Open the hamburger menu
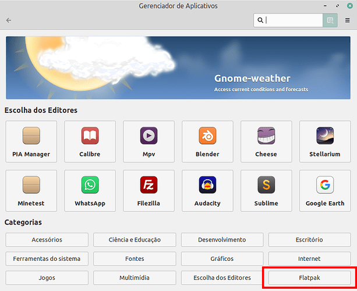The width and height of the screenshot is (357, 291). (x=348, y=20)
